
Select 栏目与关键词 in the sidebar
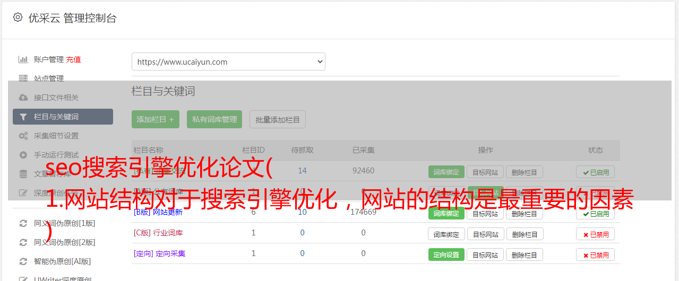[63, 117]
